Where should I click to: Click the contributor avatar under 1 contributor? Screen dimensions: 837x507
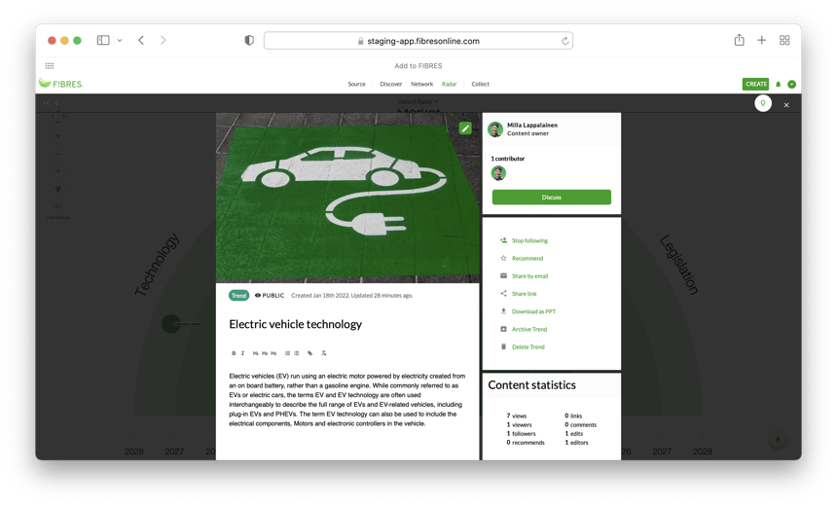pyautogui.click(x=498, y=173)
